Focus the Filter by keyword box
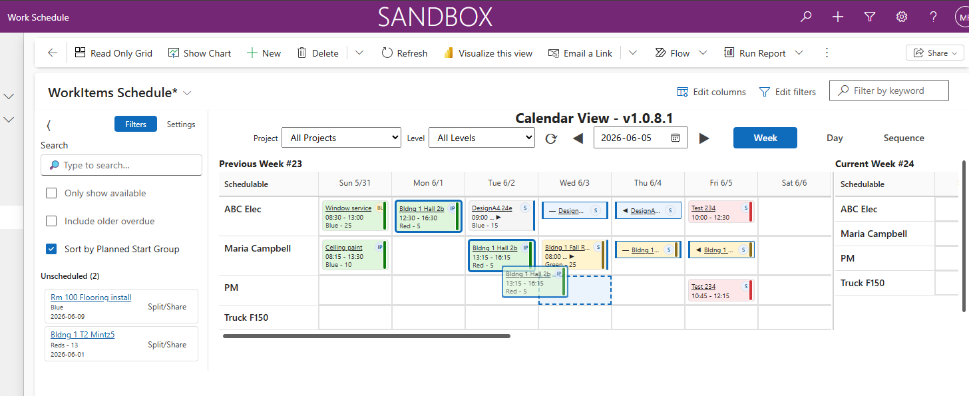The width and height of the screenshot is (969, 396). coord(889,91)
